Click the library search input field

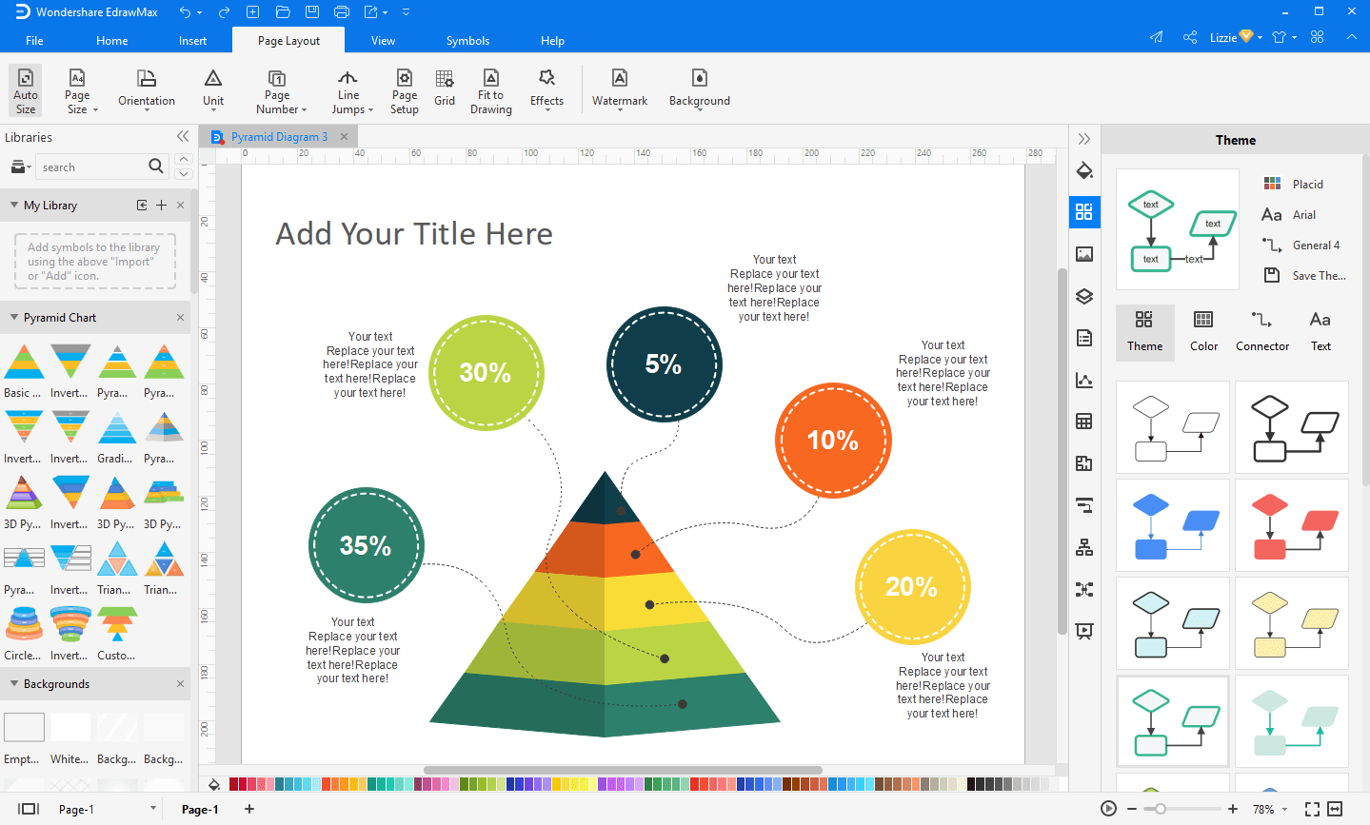pyautogui.click(x=90, y=167)
